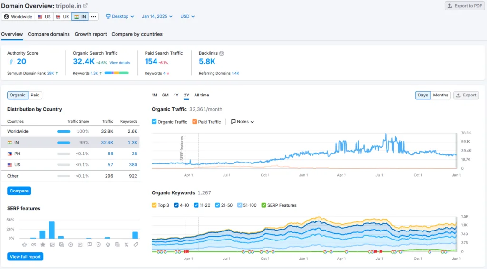This screenshot has height=269, width=487.
Task: Toggle the 4-10 keywords checkbox
Action: [x=176, y=205]
